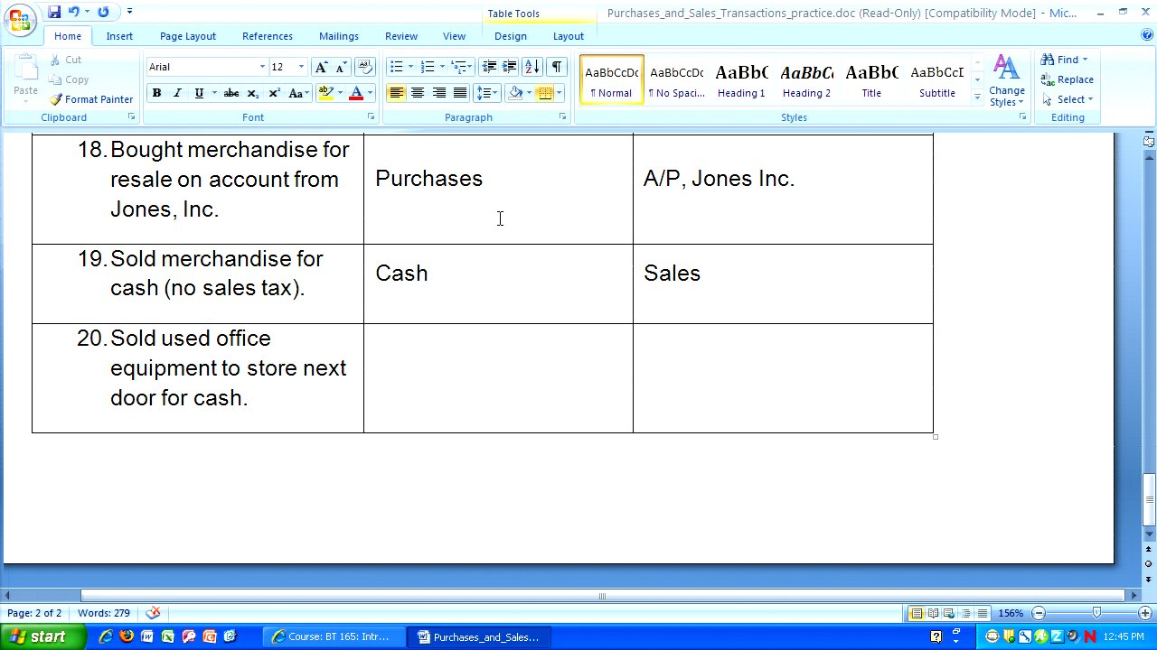Switch to the Page Layout tab
The width and height of the screenshot is (1157, 650).
click(x=187, y=36)
